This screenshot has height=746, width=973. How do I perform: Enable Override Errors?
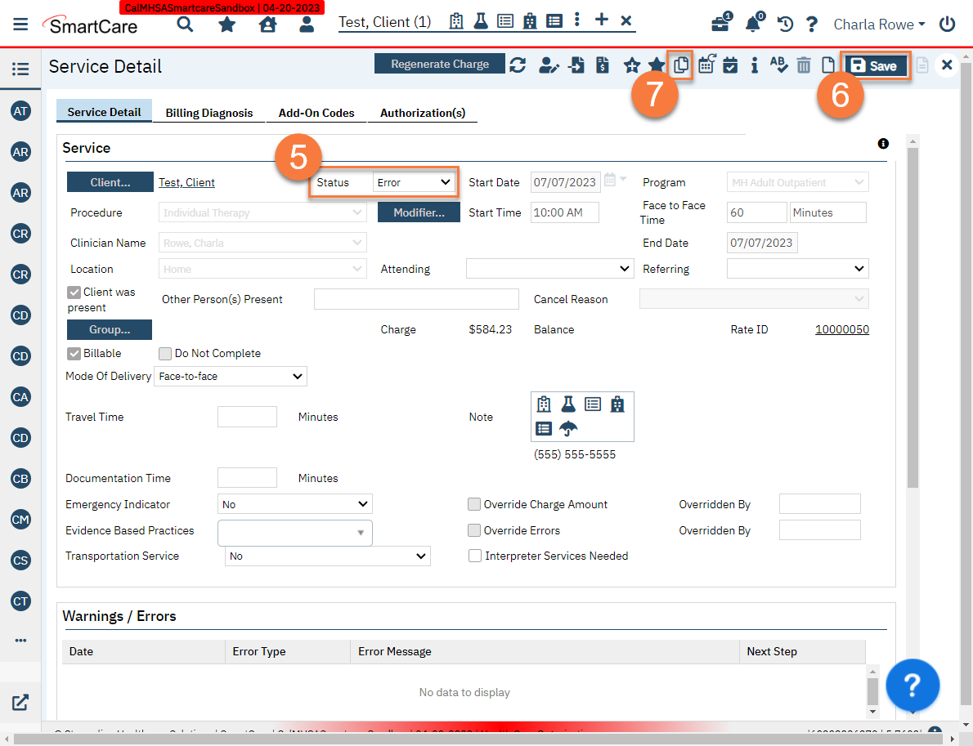click(474, 529)
